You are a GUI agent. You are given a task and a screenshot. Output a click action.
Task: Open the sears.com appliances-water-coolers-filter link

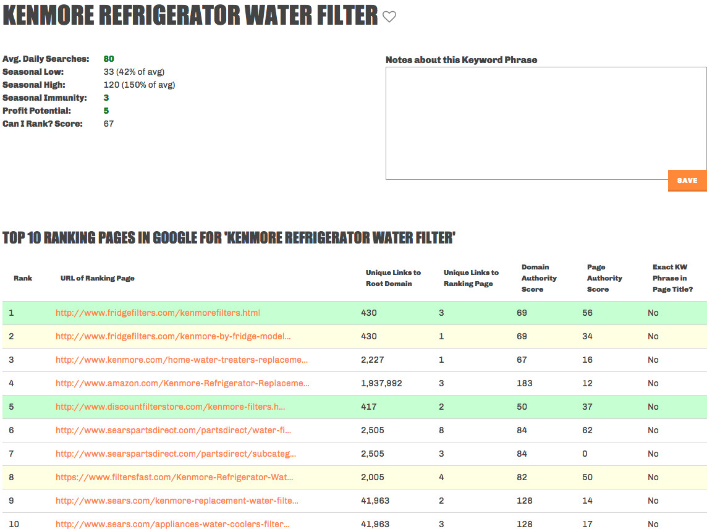pos(172,524)
